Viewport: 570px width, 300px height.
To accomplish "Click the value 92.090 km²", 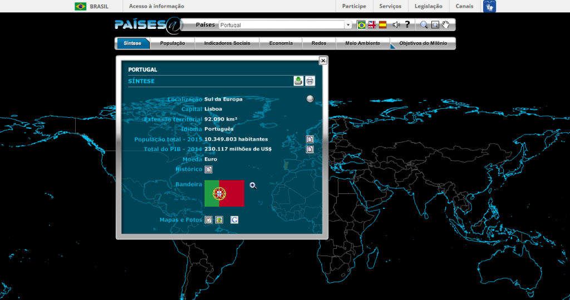I will click(220, 119).
